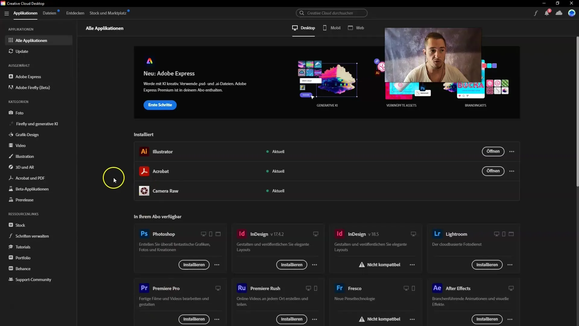The height and width of the screenshot is (326, 579).
Task: Select the Mobil platform tab
Action: click(332, 28)
